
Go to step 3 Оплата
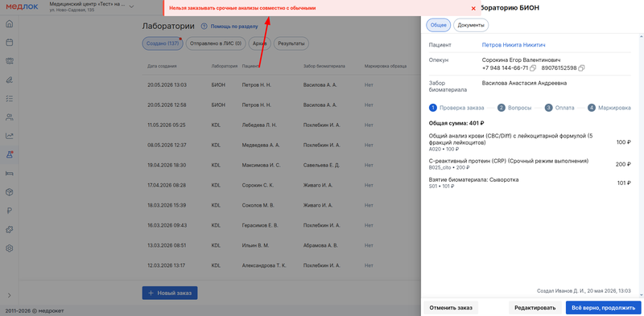559,108
